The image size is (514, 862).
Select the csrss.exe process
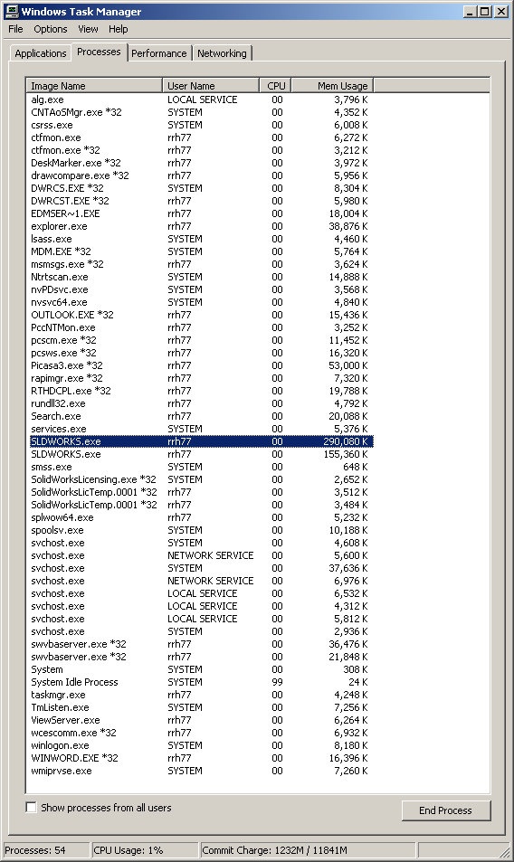point(202,125)
